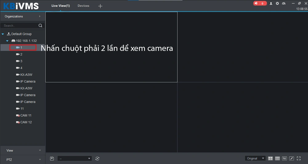308x164 pixels.
Task: Open the red alarm speaker indicator
Action: [260, 3]
